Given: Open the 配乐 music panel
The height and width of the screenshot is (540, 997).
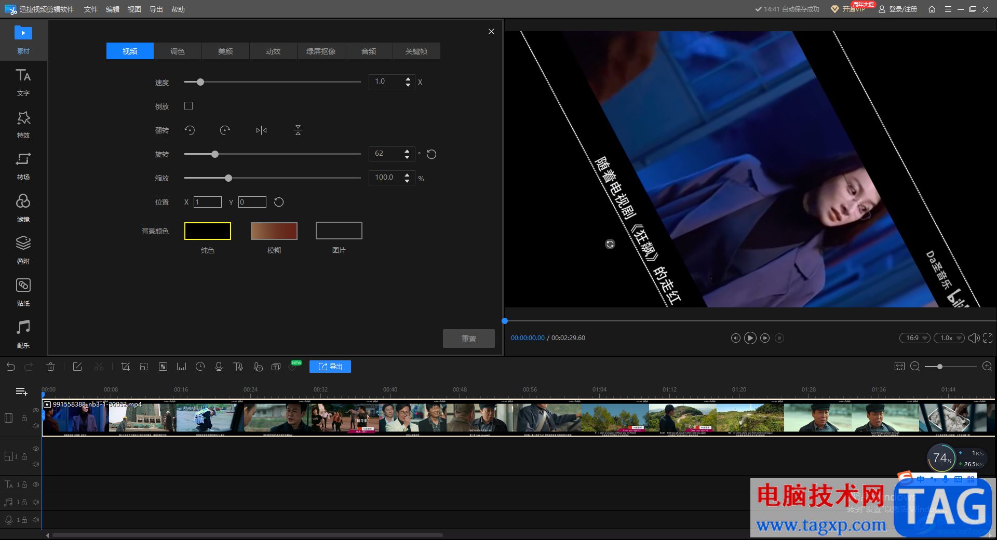Looking at the screenshot, I should pyautogui.click(x=23, y=334).
